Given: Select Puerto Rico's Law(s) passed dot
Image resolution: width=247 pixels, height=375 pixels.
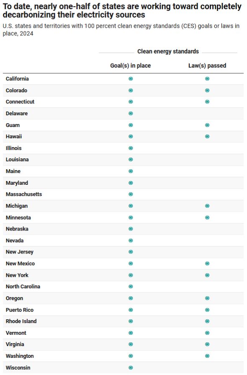Looking at the screenshot, I should [207, 310].
